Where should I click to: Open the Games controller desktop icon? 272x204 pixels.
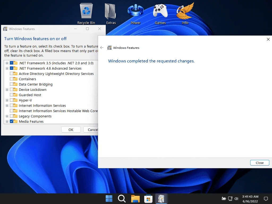(160, 14)
